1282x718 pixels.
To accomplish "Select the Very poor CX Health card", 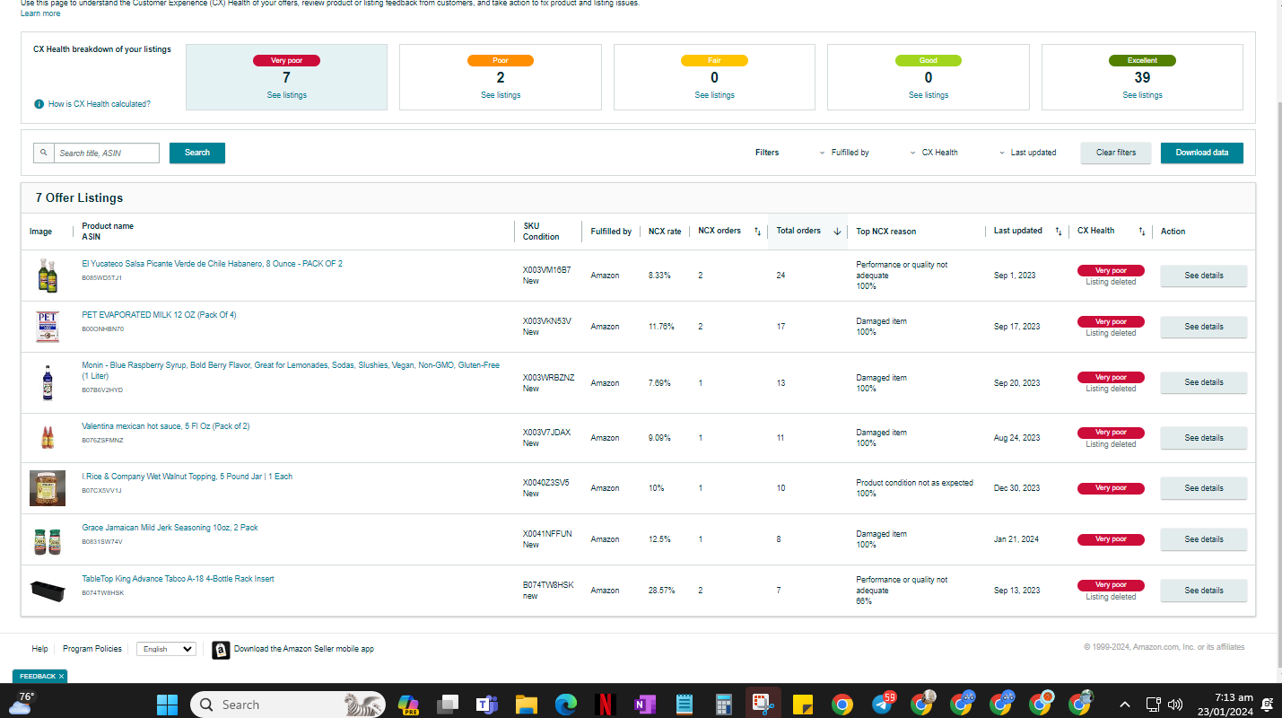I will (x=286, y=77).
